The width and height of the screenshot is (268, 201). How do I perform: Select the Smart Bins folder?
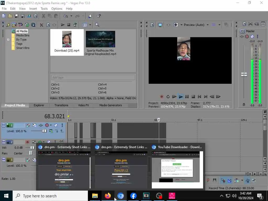(23, 48)
